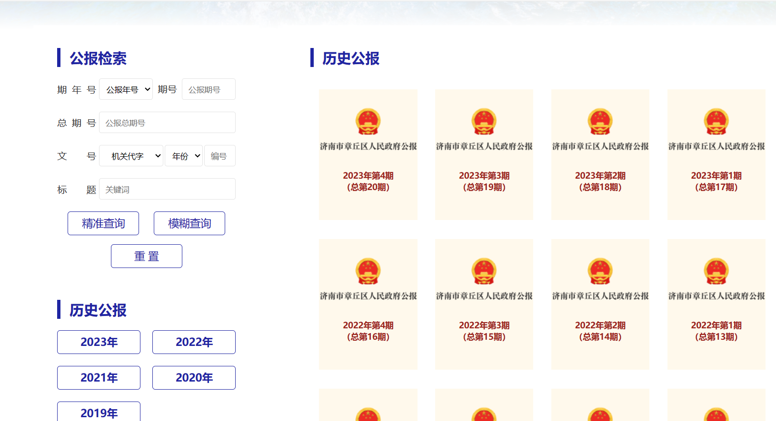Click the national emblem on 2022年第2期
Screen dimensions: 776x421
600,271
